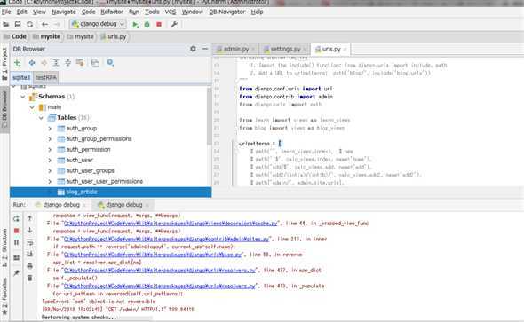Select the testRPA connection tab
The width and height of the screenshot is (524, 322).
(46, 77)
